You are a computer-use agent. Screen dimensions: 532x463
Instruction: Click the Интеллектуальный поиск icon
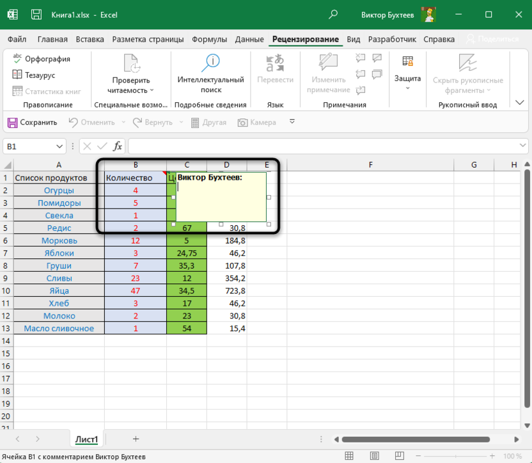click(x=210, y=63)
